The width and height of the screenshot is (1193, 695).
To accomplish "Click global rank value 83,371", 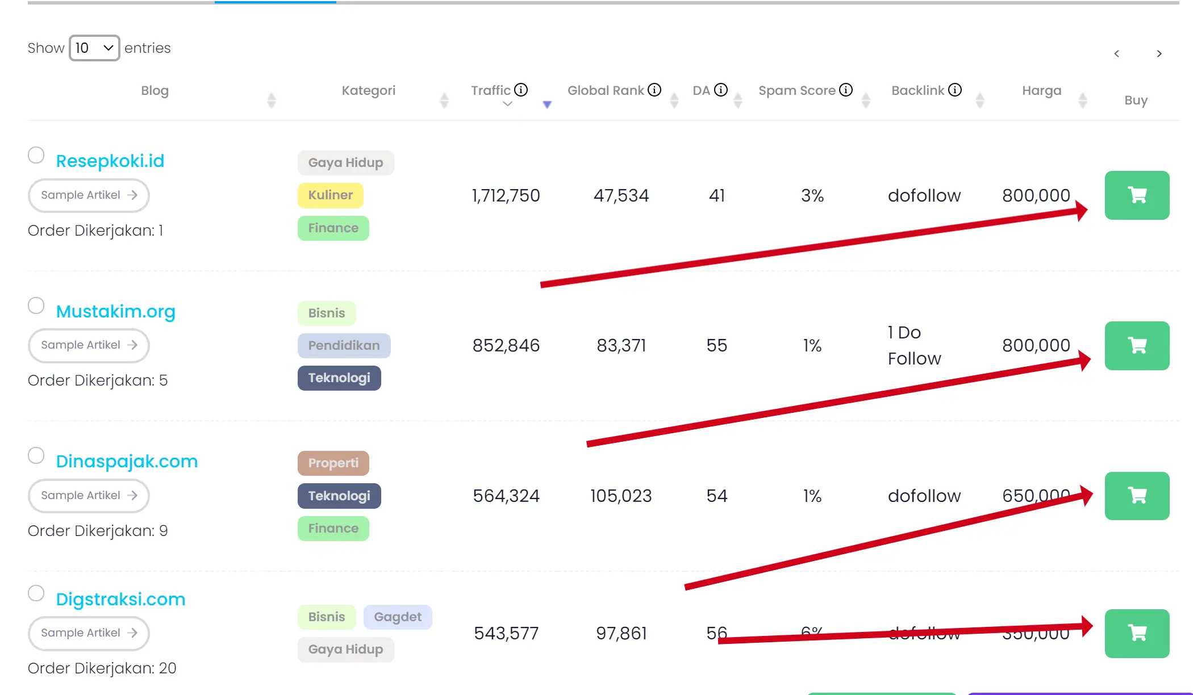I will point(621,345).
